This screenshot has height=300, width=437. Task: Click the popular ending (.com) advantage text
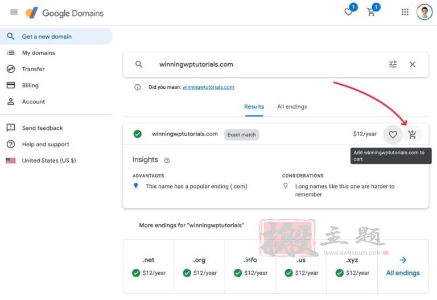[x=196, y=186]
